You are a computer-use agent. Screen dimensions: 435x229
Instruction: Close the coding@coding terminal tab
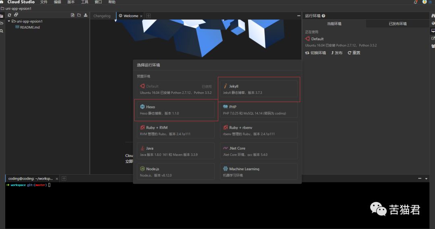coord(57,179)
